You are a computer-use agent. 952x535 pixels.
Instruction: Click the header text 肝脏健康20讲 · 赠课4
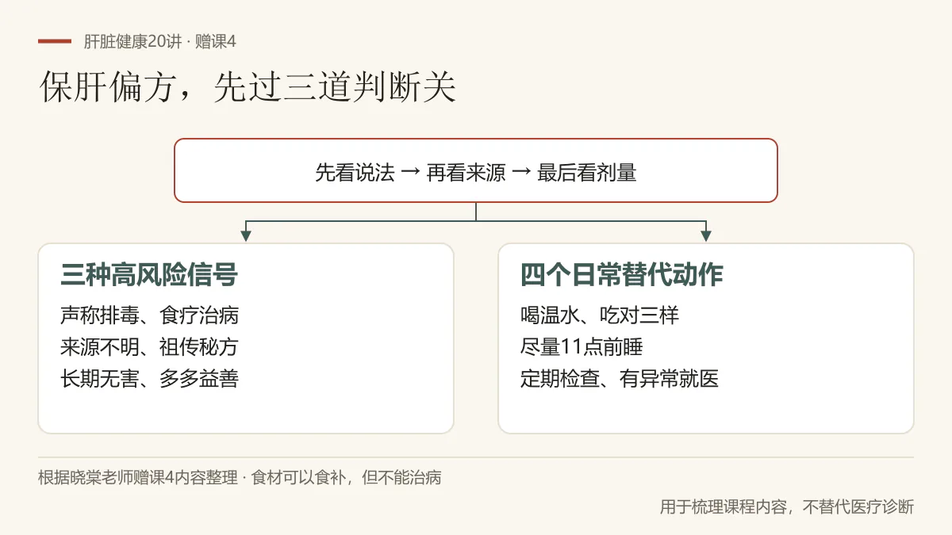coord(160,42)
